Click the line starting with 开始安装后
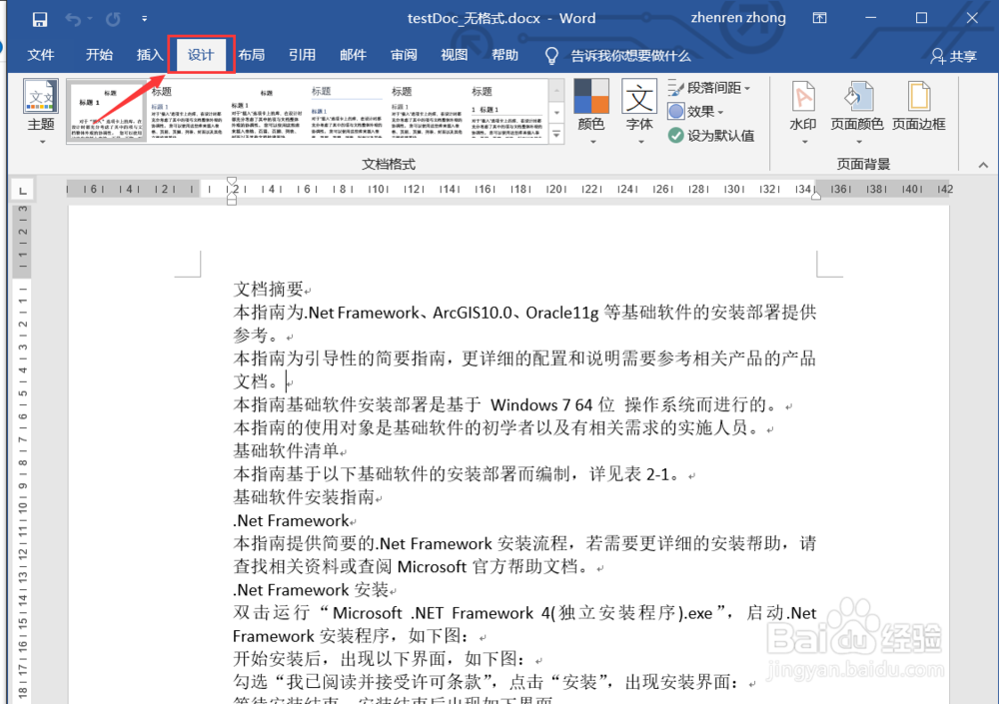The width and height of the screenshot is (999, 704). click(x=380, y=659)
